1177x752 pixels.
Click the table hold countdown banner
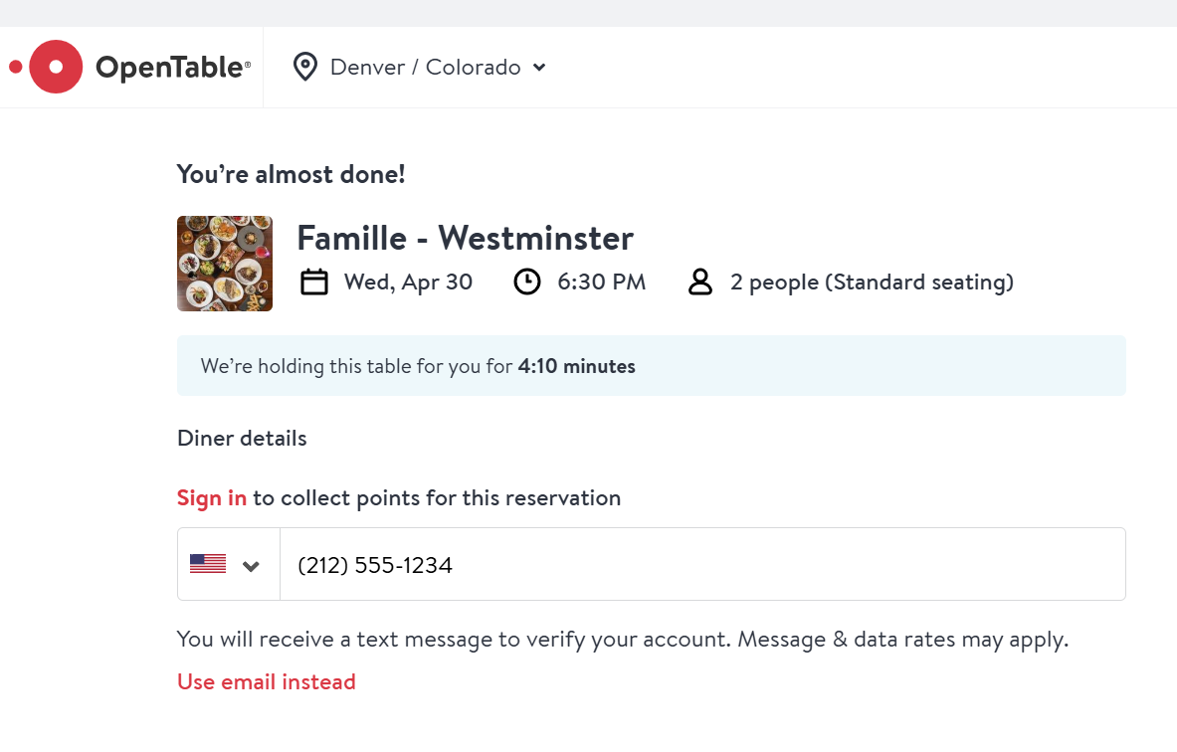tap(652, 365)
